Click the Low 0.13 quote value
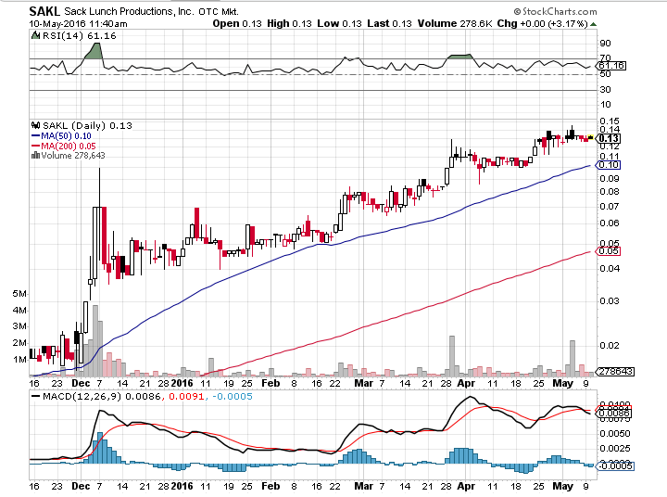Screen dimensions: 667x497 [339, 23]
